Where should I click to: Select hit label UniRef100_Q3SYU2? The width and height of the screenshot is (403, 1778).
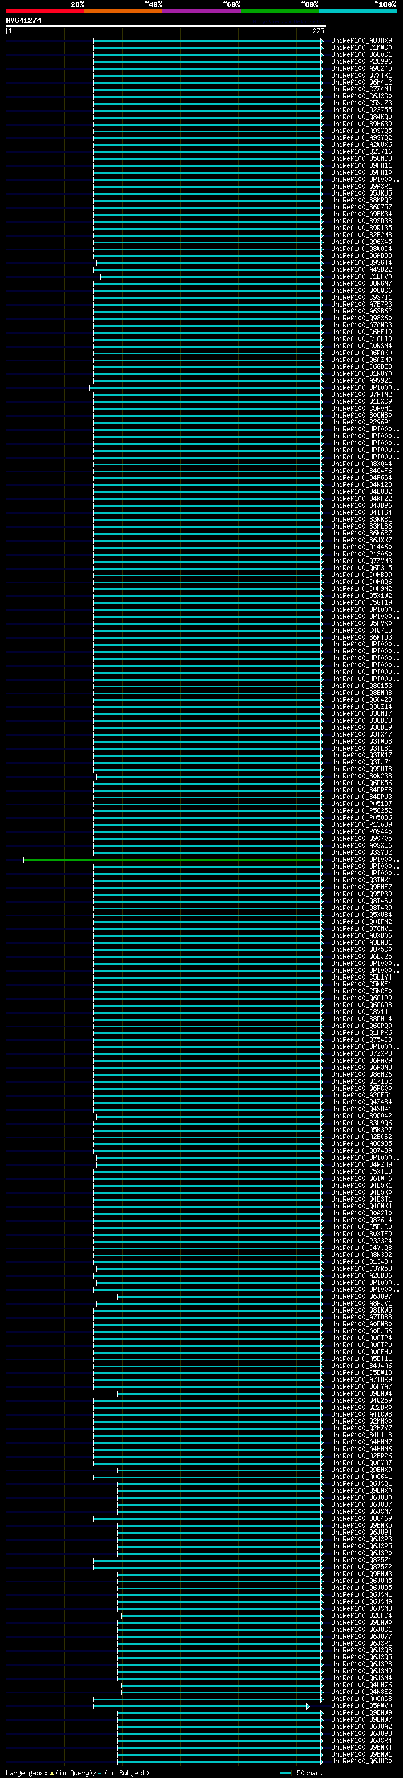point(361,853)
